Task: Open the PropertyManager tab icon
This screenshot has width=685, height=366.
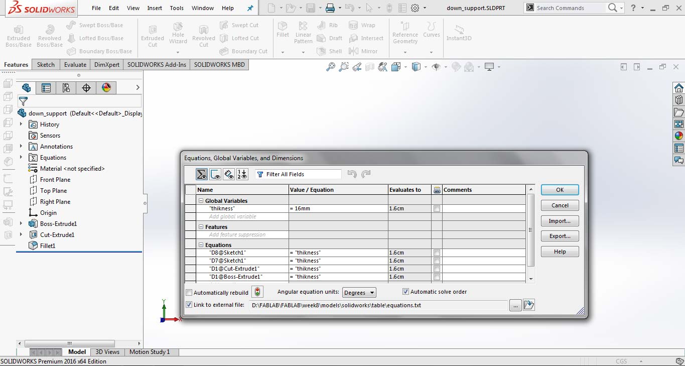Action: (x=46, y=88)
